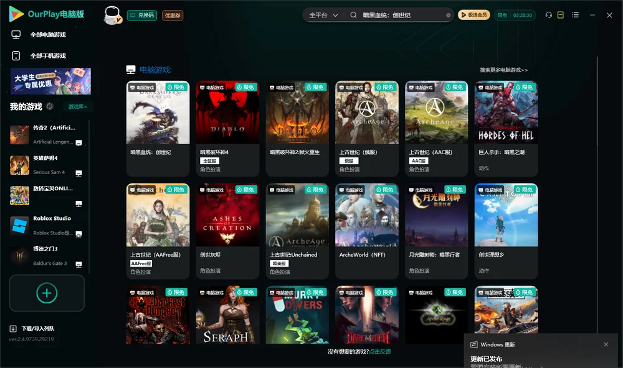Open the ArcheRage game card
Screen dimensions: 623x368
[x=436, y=315]
